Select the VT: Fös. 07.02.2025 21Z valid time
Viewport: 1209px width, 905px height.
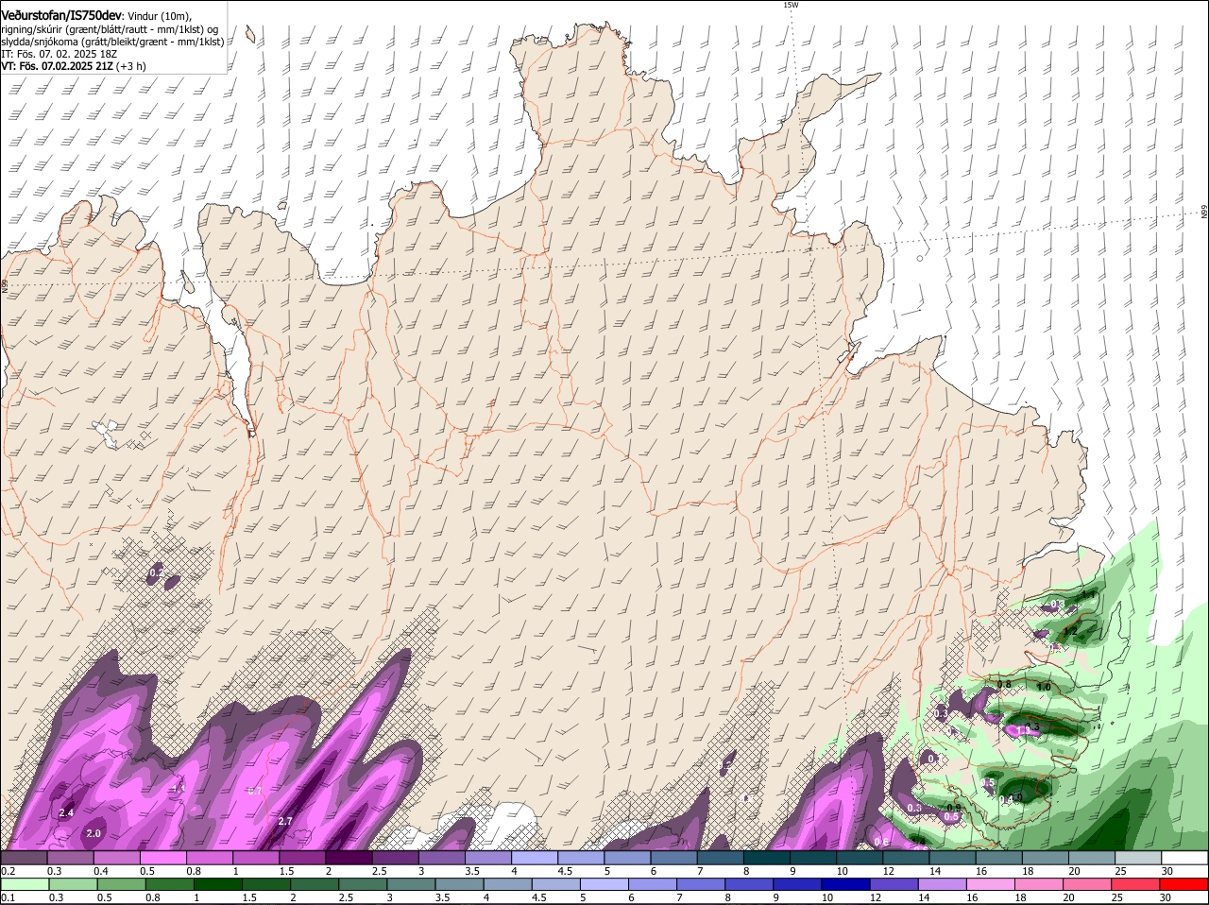[74, 66]
